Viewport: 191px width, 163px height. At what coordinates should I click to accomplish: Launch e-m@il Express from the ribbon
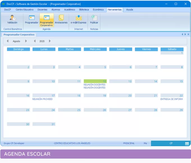pyautogui.click(x=78, y=19)
